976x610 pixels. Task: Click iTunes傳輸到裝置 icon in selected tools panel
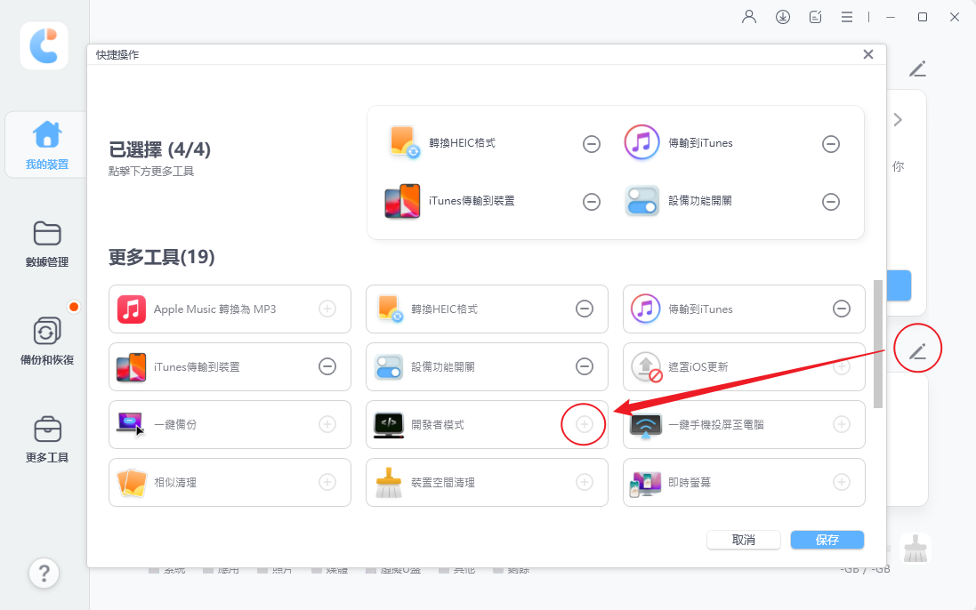tap(402, 201)
